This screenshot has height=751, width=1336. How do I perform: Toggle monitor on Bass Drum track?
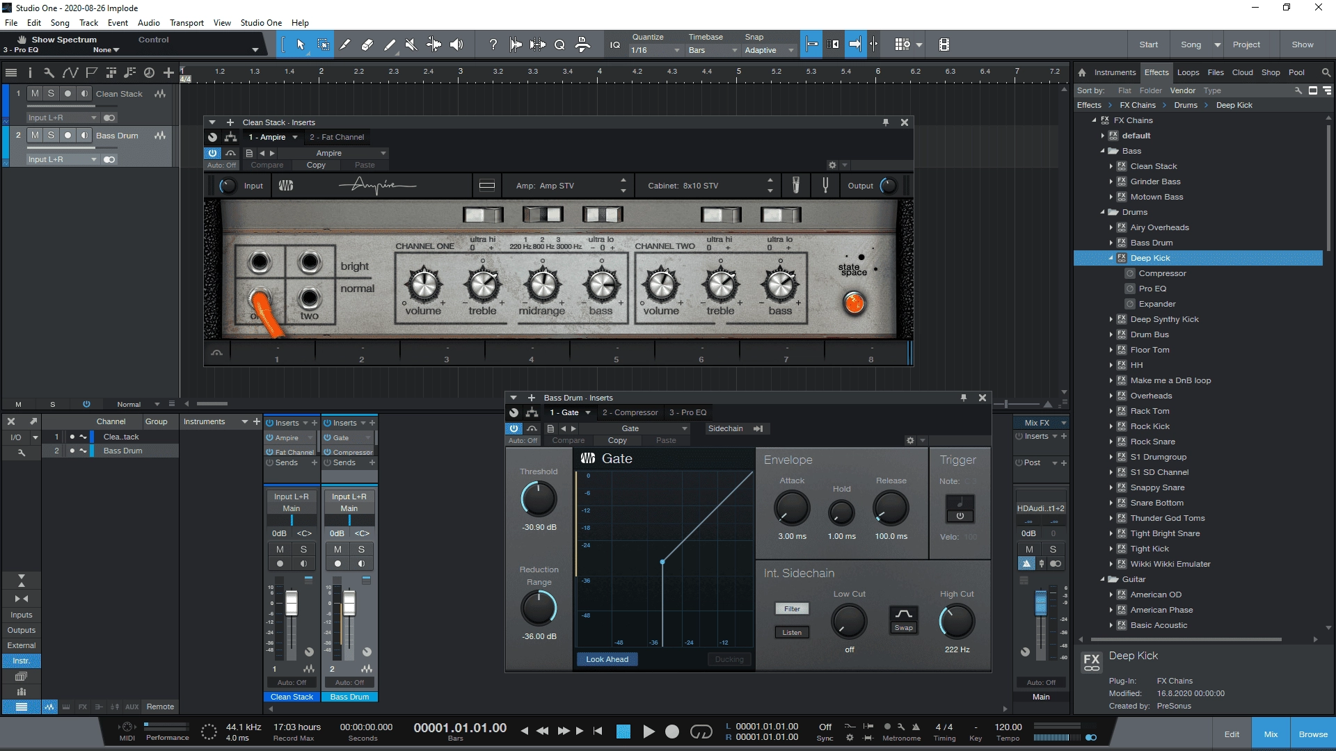[x=84, y=135]
